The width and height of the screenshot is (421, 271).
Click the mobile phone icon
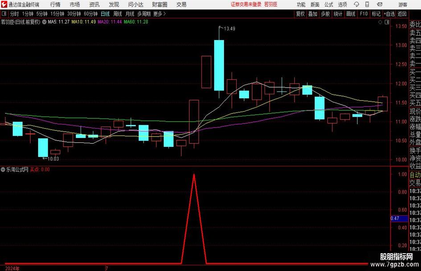click(x=367, y=4)
